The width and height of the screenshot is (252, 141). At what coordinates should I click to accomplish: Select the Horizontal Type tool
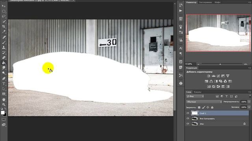pos(4,83)
